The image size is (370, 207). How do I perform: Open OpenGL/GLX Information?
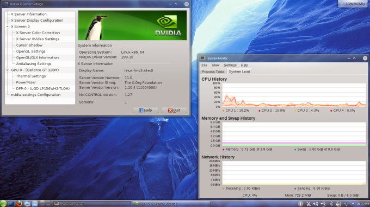38,57
